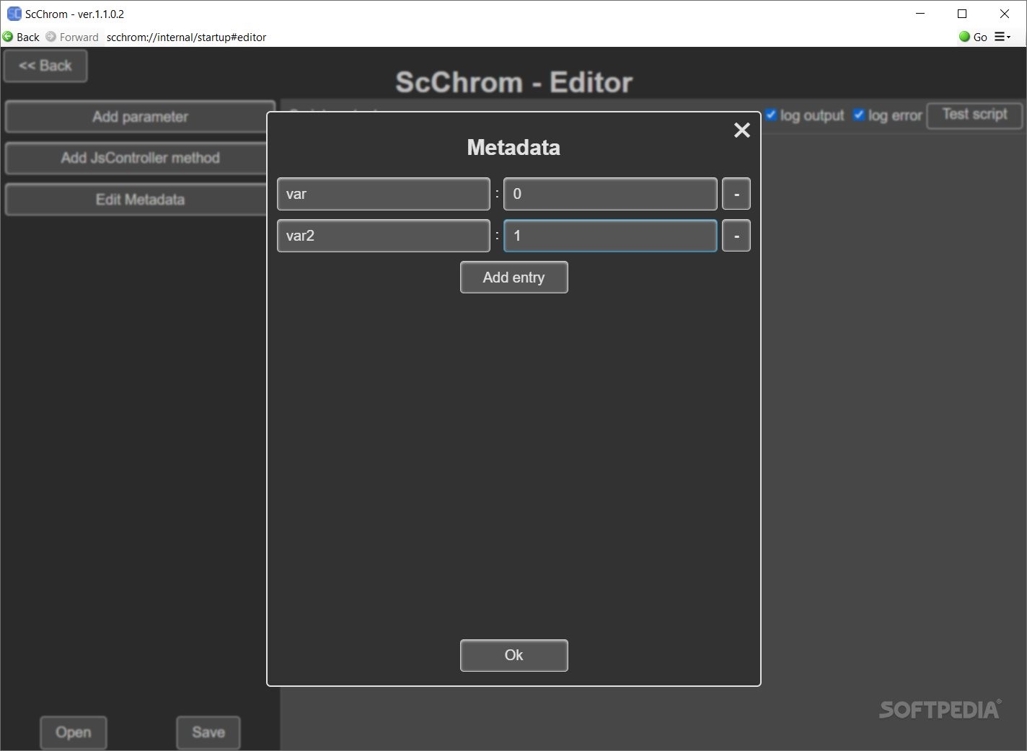Maximize the ScChrom window

tap(962, 14)
